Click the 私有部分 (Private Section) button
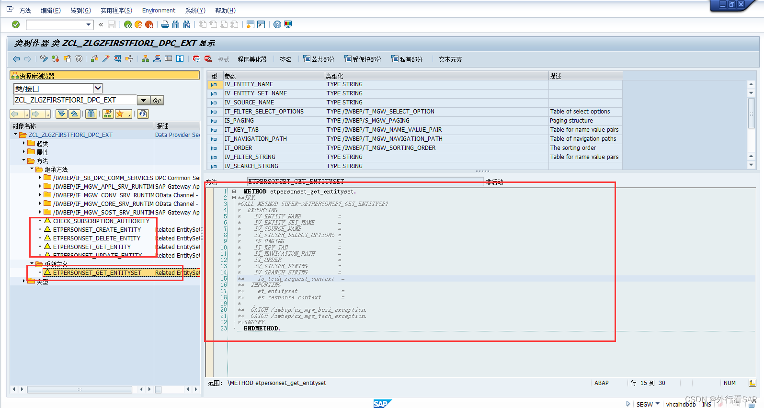The height and width of the screenshot is (408, 764). pyautogui.click(x=407, y=59)
